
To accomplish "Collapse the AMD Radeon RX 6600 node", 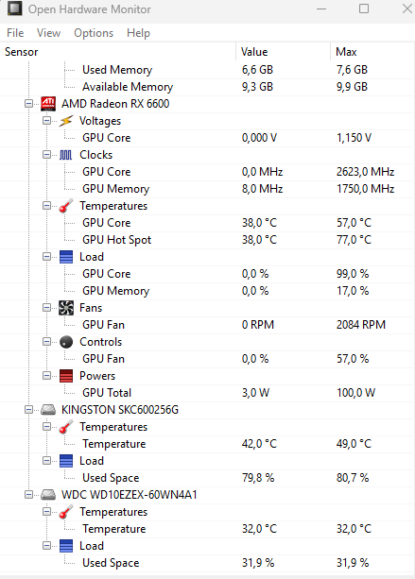I will pos(28,104).
